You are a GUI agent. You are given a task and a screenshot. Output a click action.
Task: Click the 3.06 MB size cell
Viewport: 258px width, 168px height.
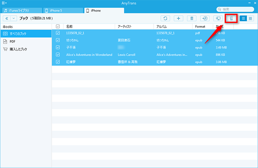221,62
